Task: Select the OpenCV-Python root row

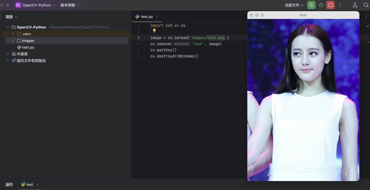Action: pyautogui.click(x=67, y=27)
